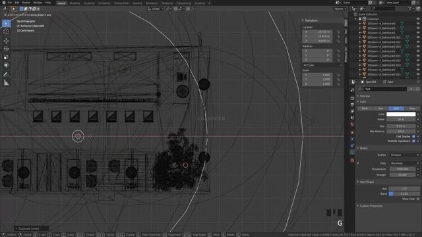Expand the Preview panel
The image size is (422, 237).
(x=358, y=96)
